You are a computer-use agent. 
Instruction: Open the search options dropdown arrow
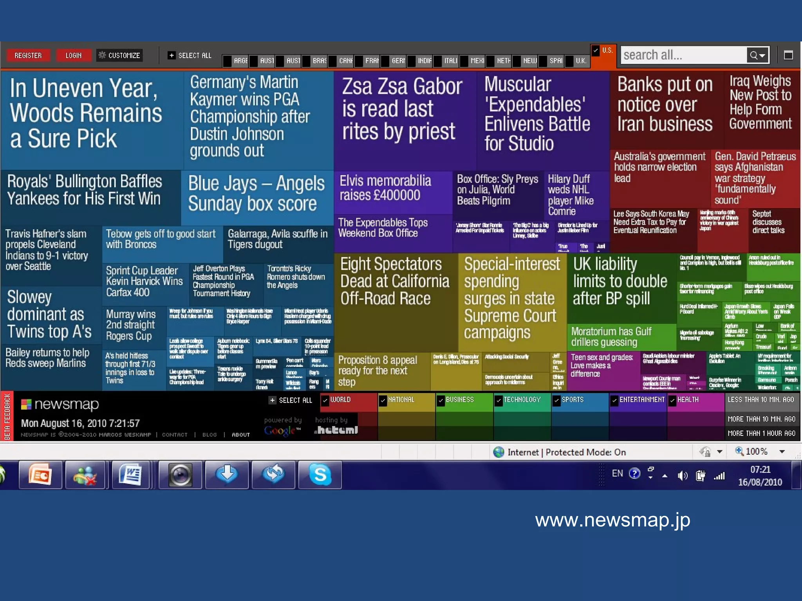coord(762,56)
